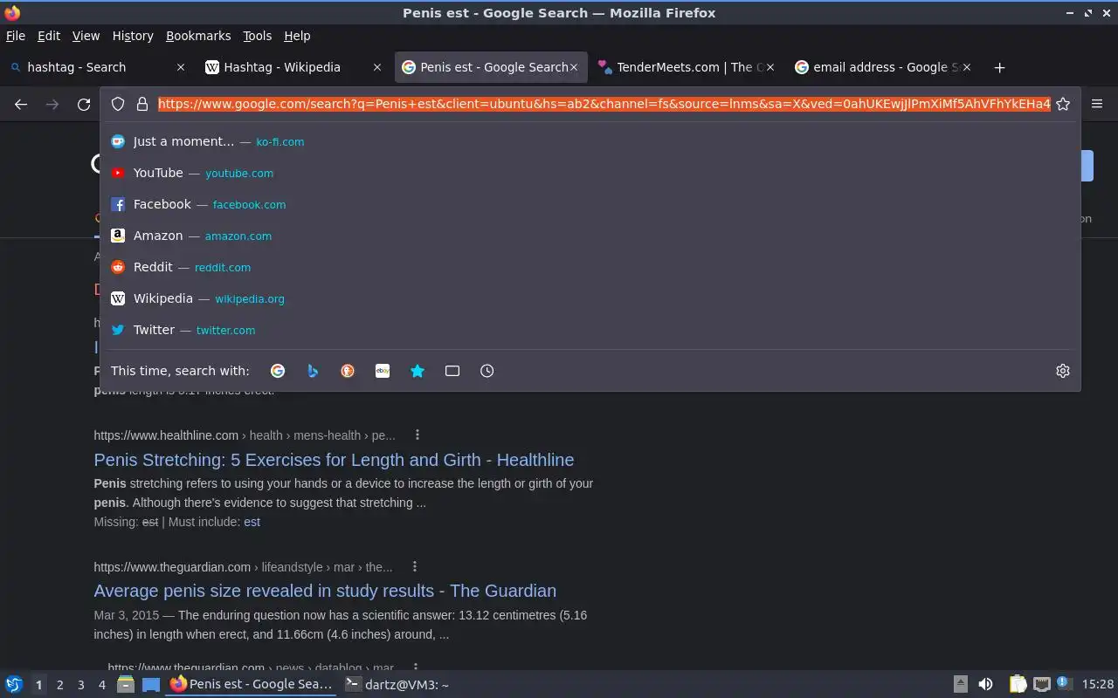Open the file manager in the panel

pyautogui.click(x=125, y=685)
